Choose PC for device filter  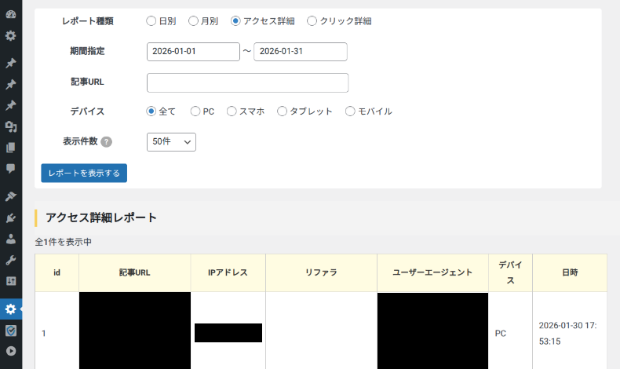point(195,111)
